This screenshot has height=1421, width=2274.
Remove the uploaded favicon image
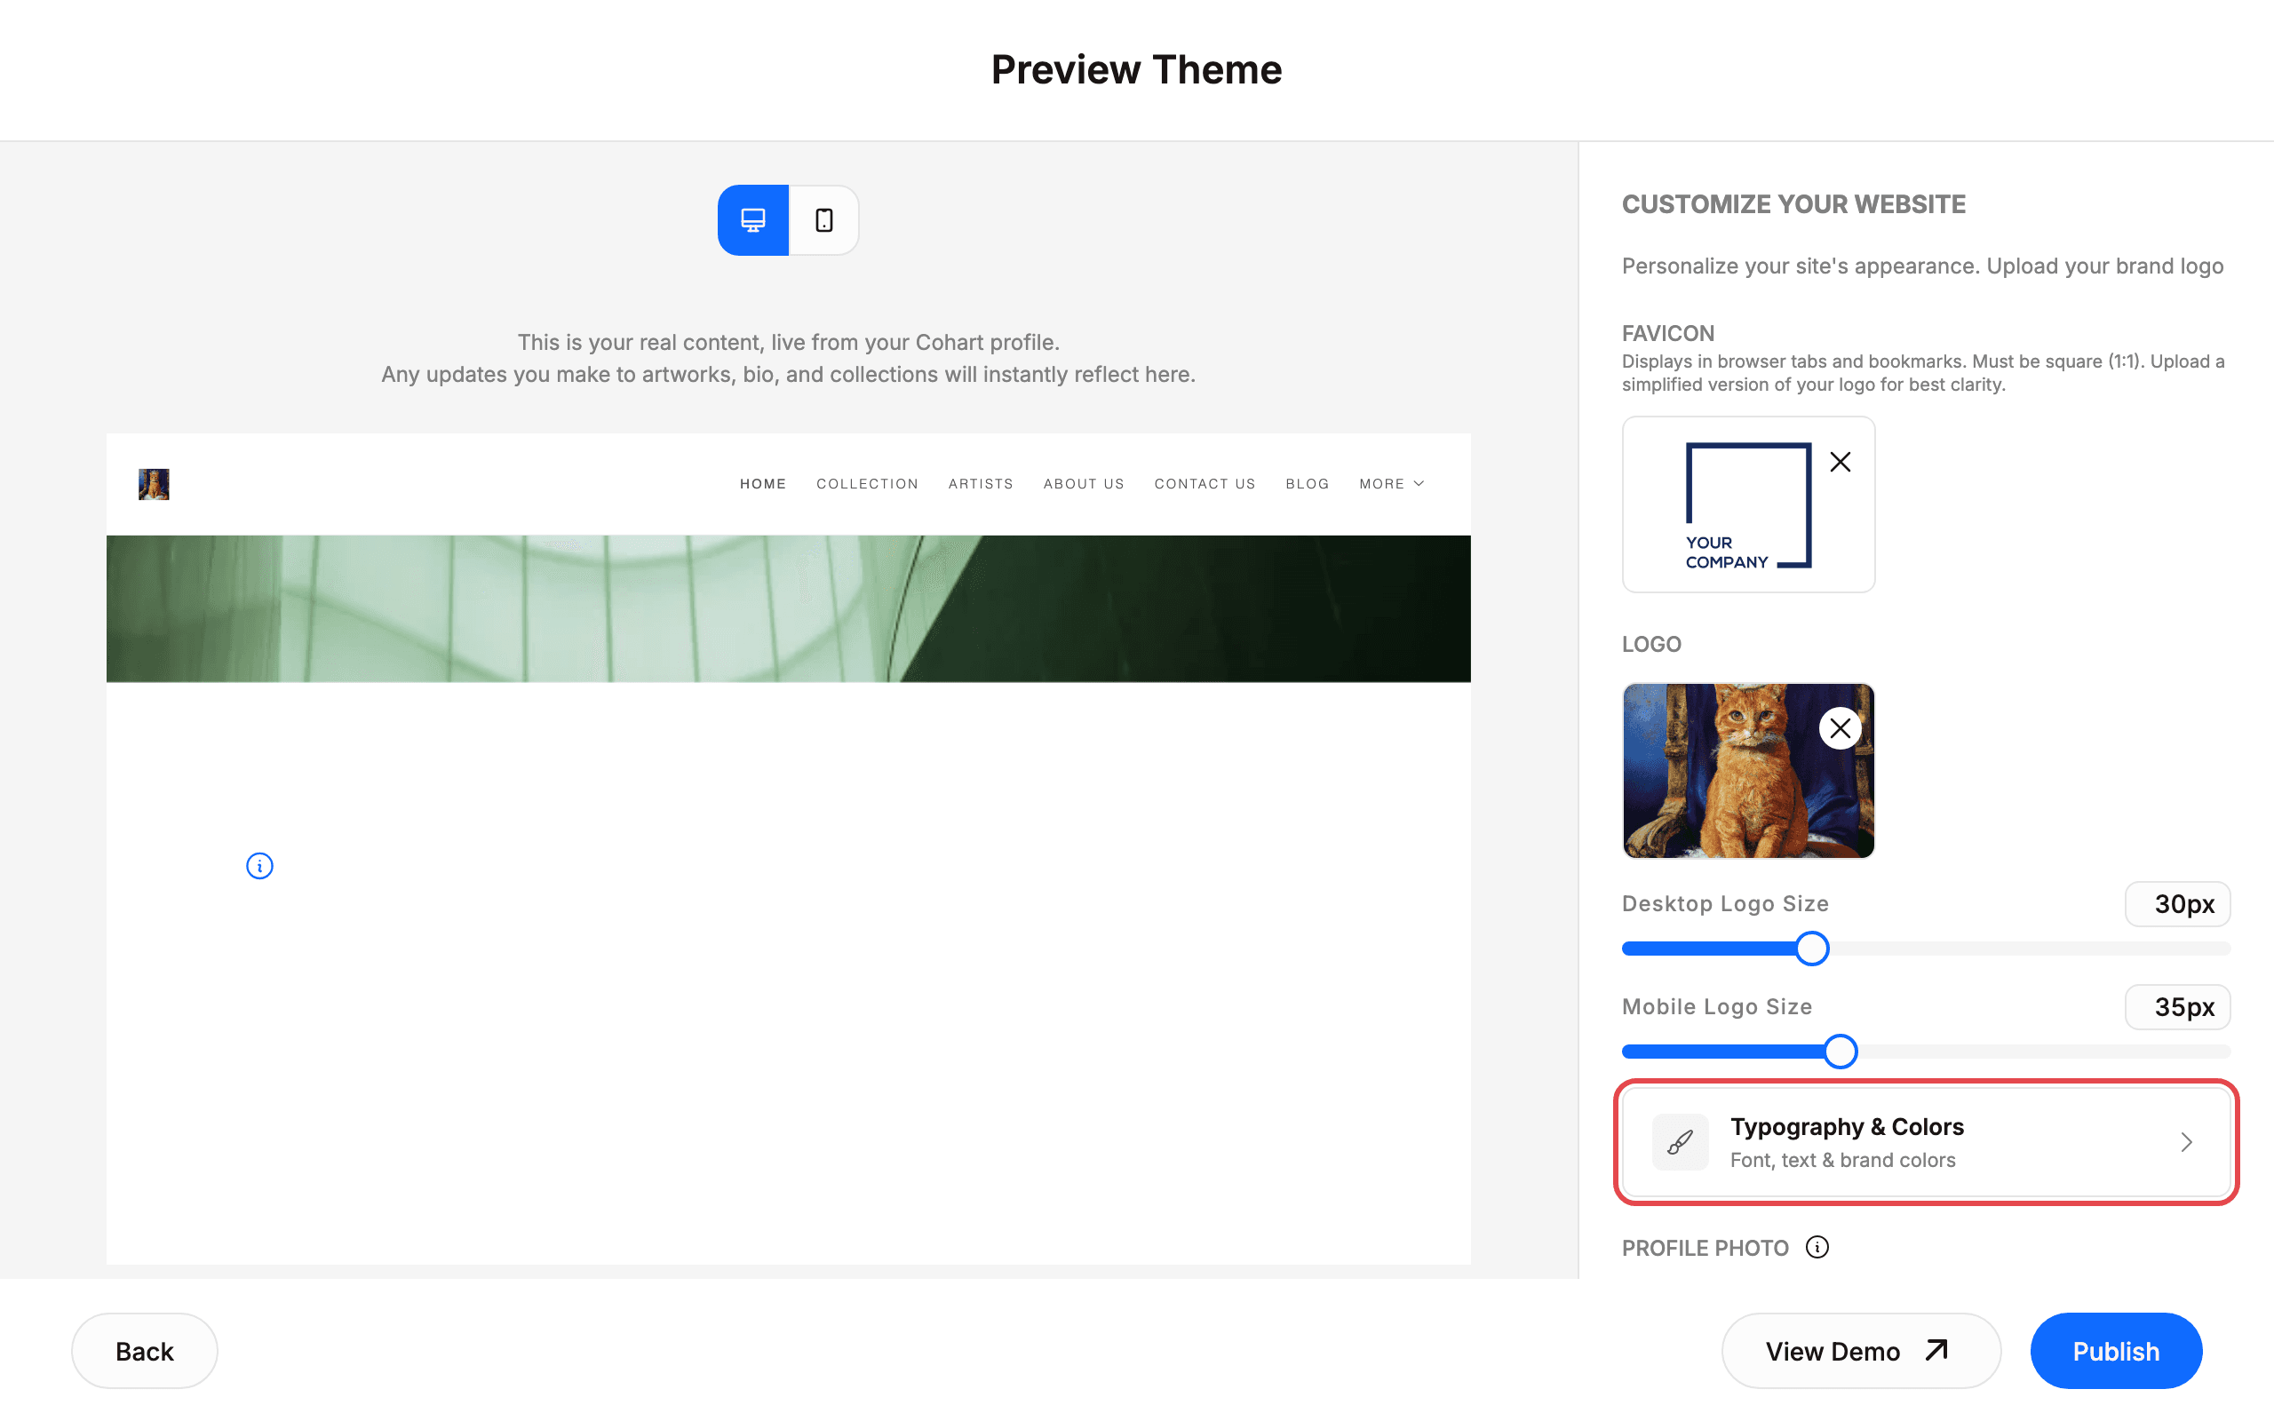point(1840,462)
